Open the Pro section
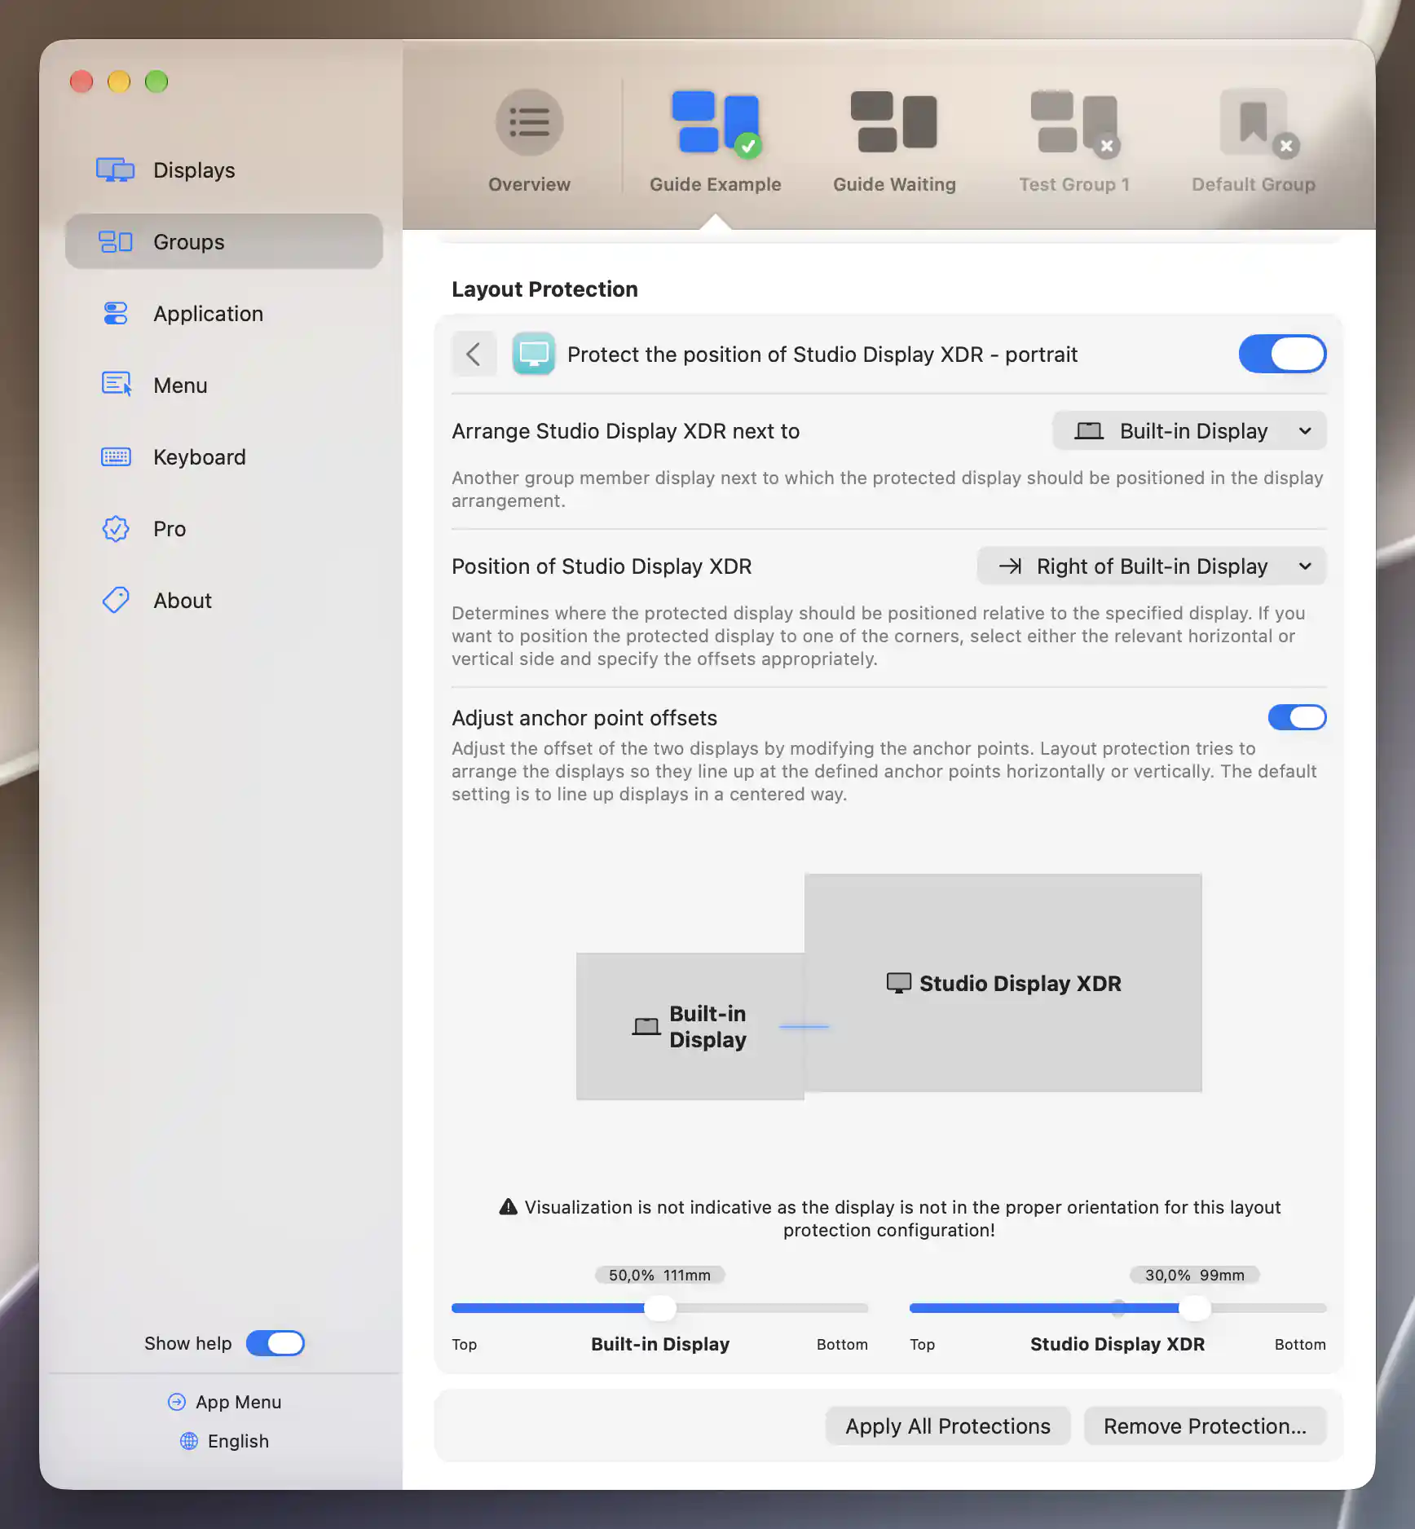Screen dimensions: 1415x1529 [x=223, y=529]
